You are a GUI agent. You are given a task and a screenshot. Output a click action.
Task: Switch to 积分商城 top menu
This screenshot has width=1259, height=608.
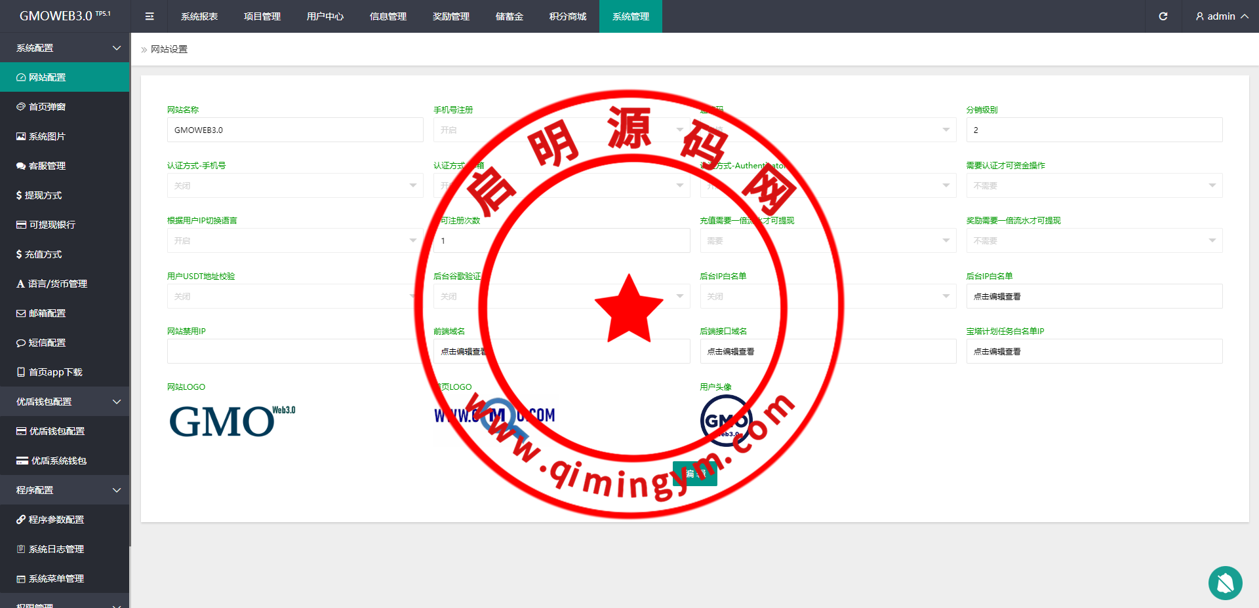[567, 16]
